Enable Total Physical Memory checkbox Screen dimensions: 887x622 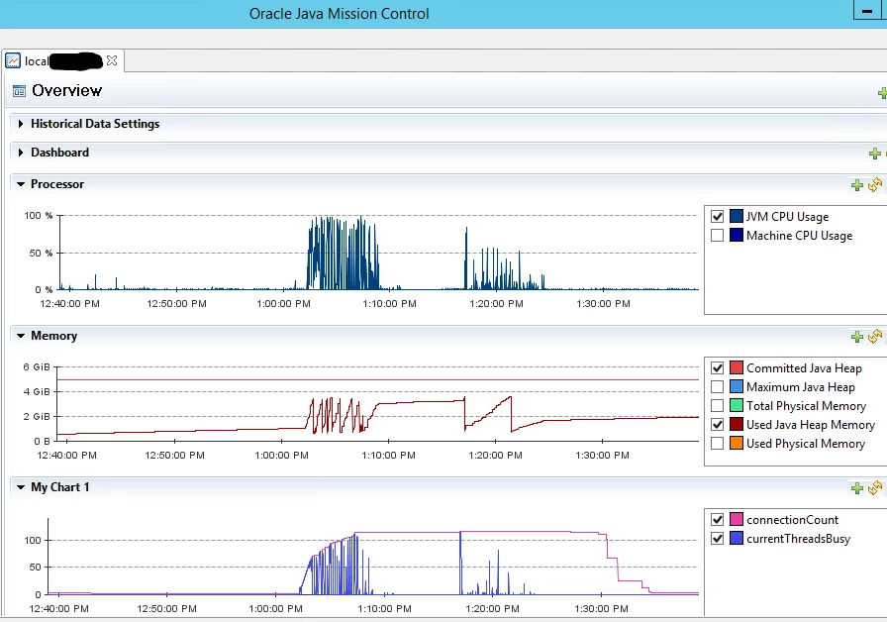(x=718, y=405)
